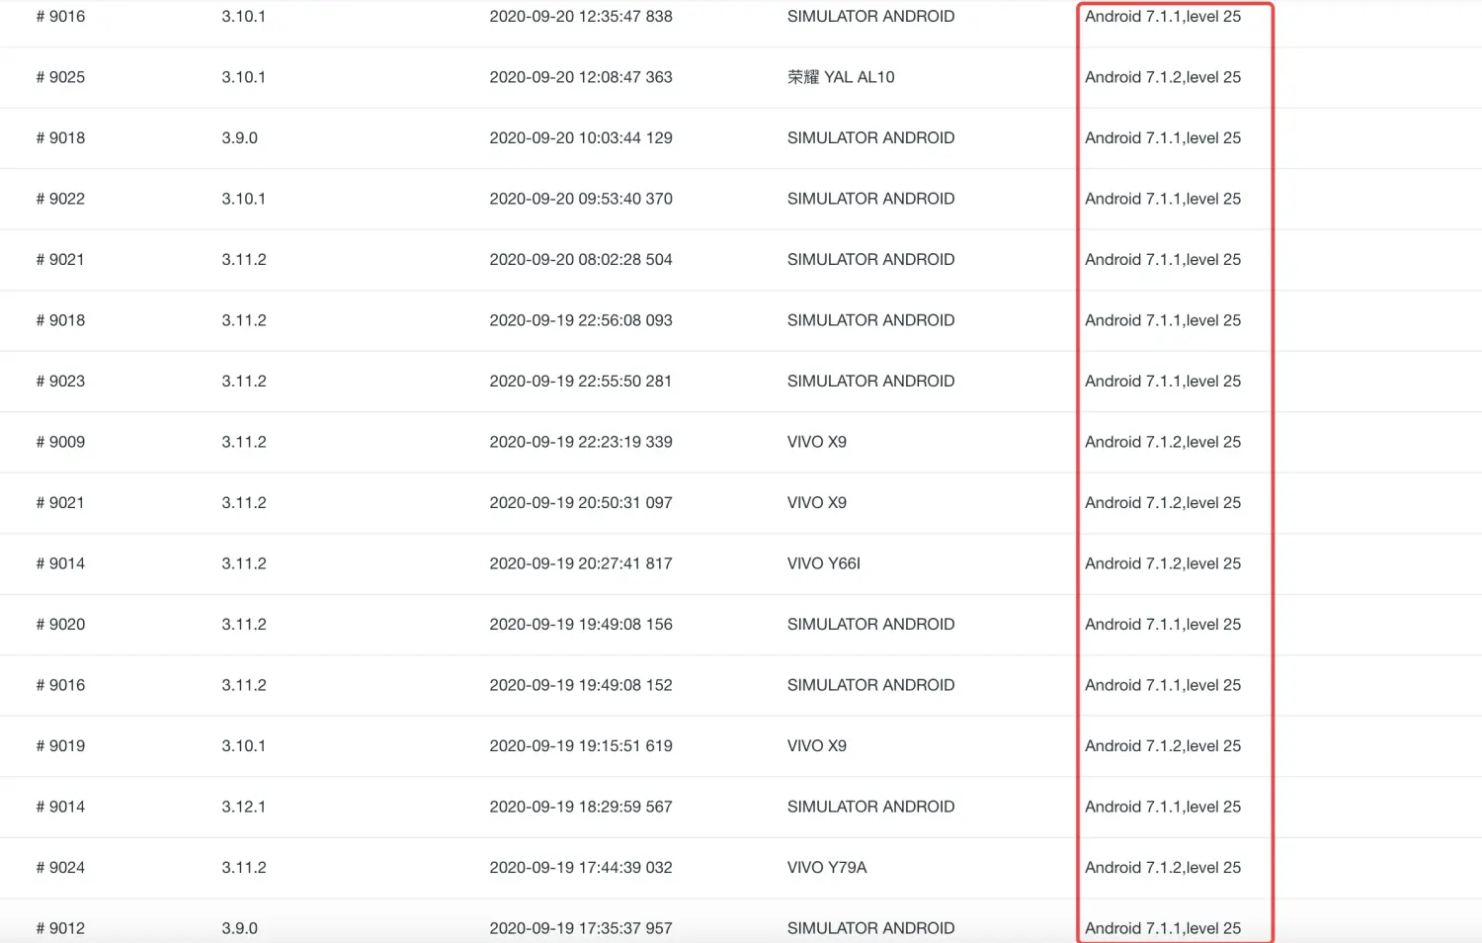The height and width of the screenshot is (943, 1482).
Task: Click SIMULATOR ANDROID in the # 9022 row
Action: [870, 199]
